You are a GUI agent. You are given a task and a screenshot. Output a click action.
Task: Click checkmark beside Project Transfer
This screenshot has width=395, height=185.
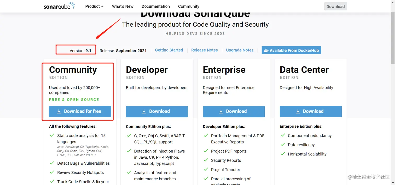pyautogui.click(x=206, y=169)
